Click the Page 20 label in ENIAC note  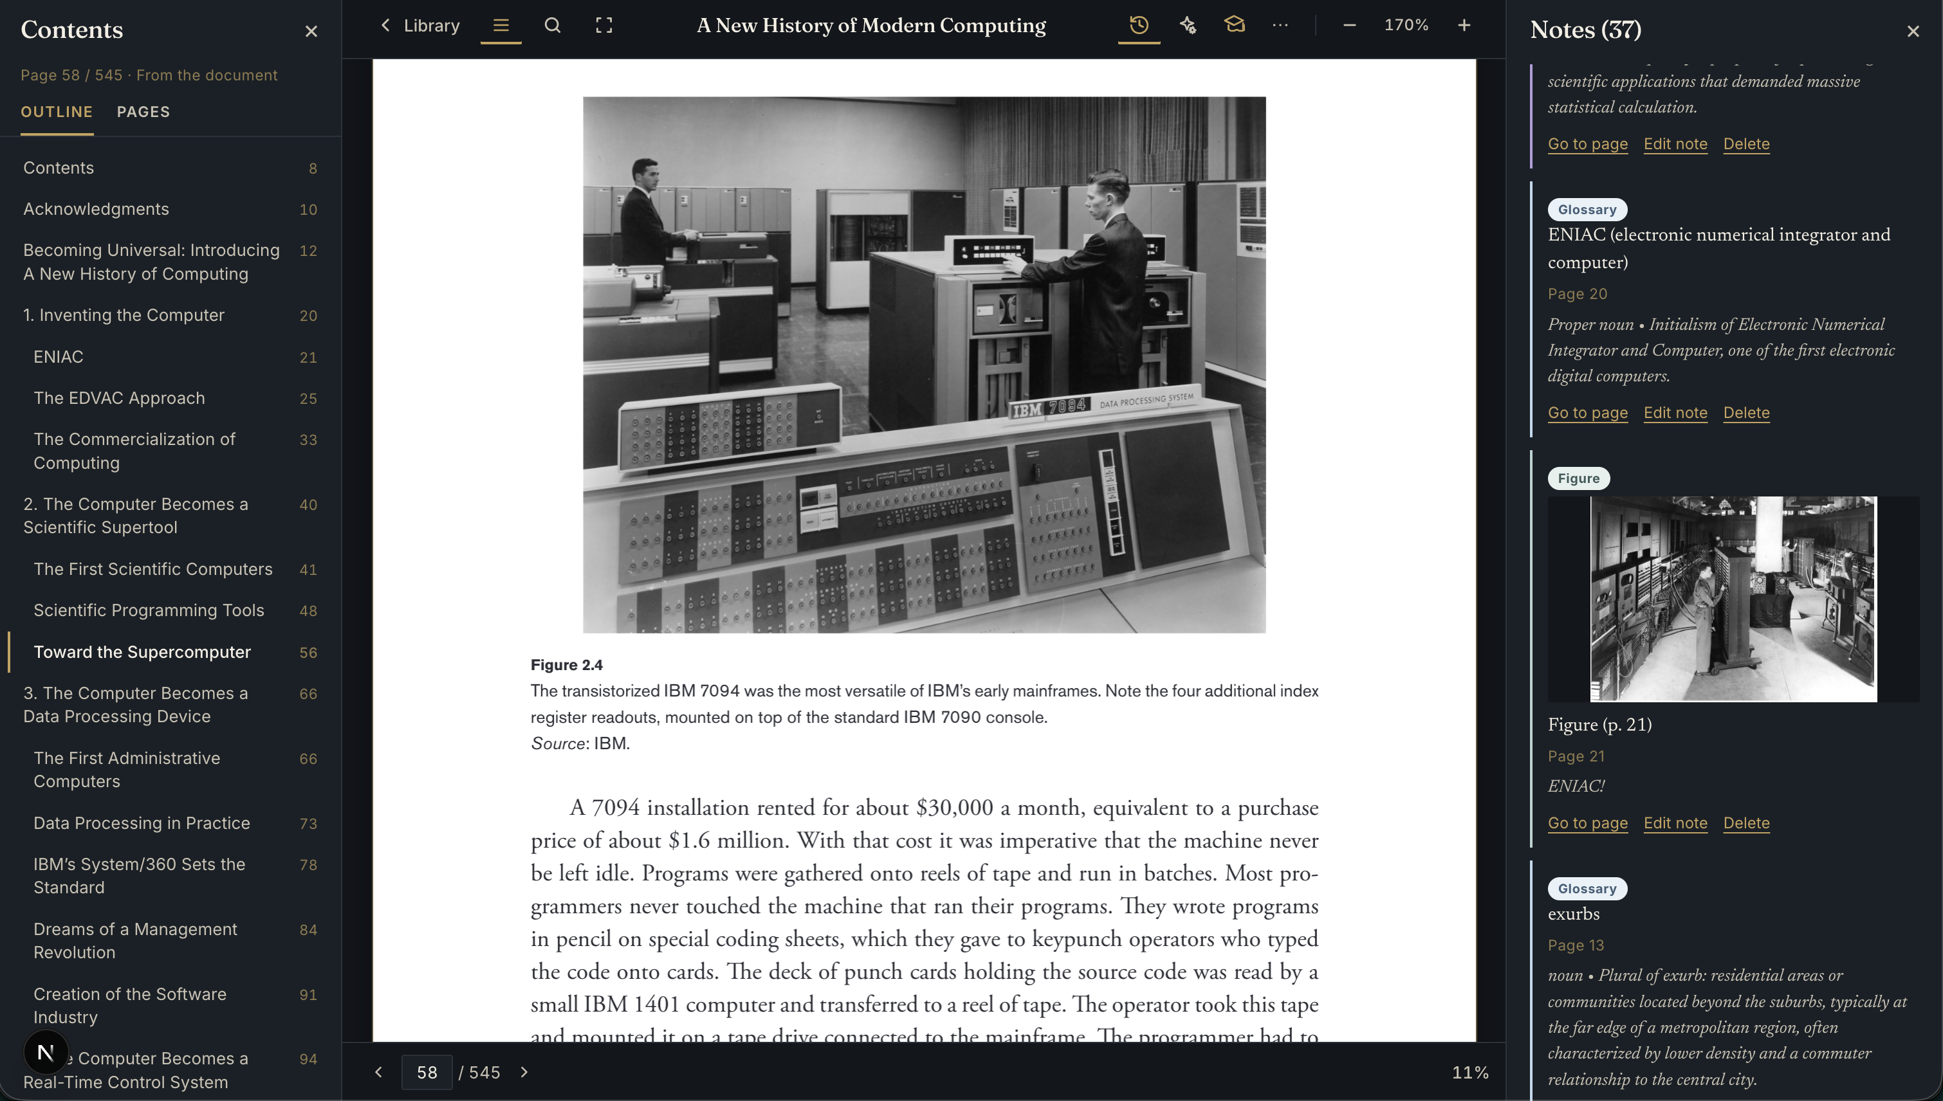tap(1577, 294)
